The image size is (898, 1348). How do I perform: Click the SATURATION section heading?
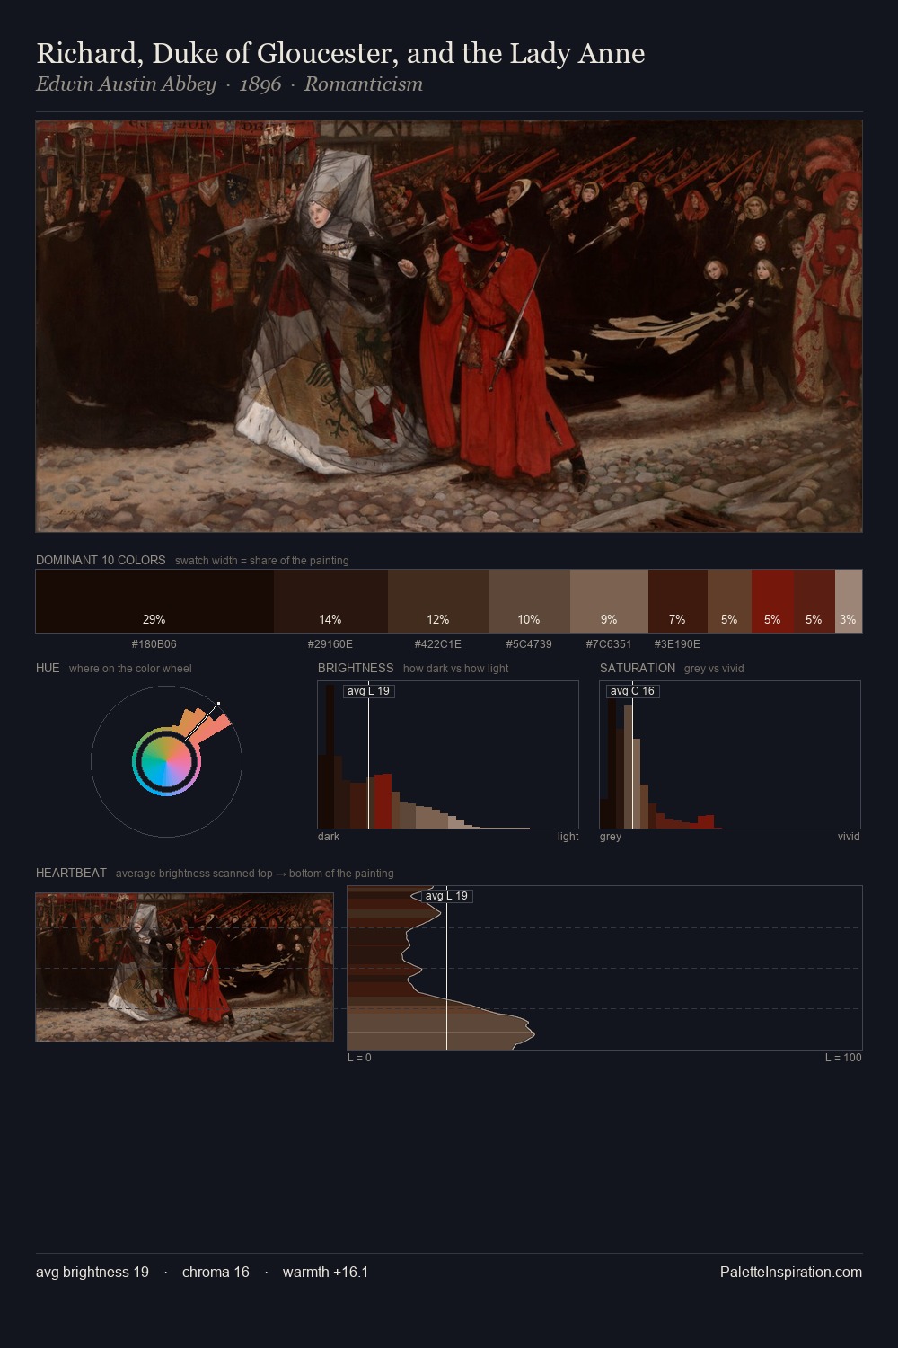click(x=638, y=668)
